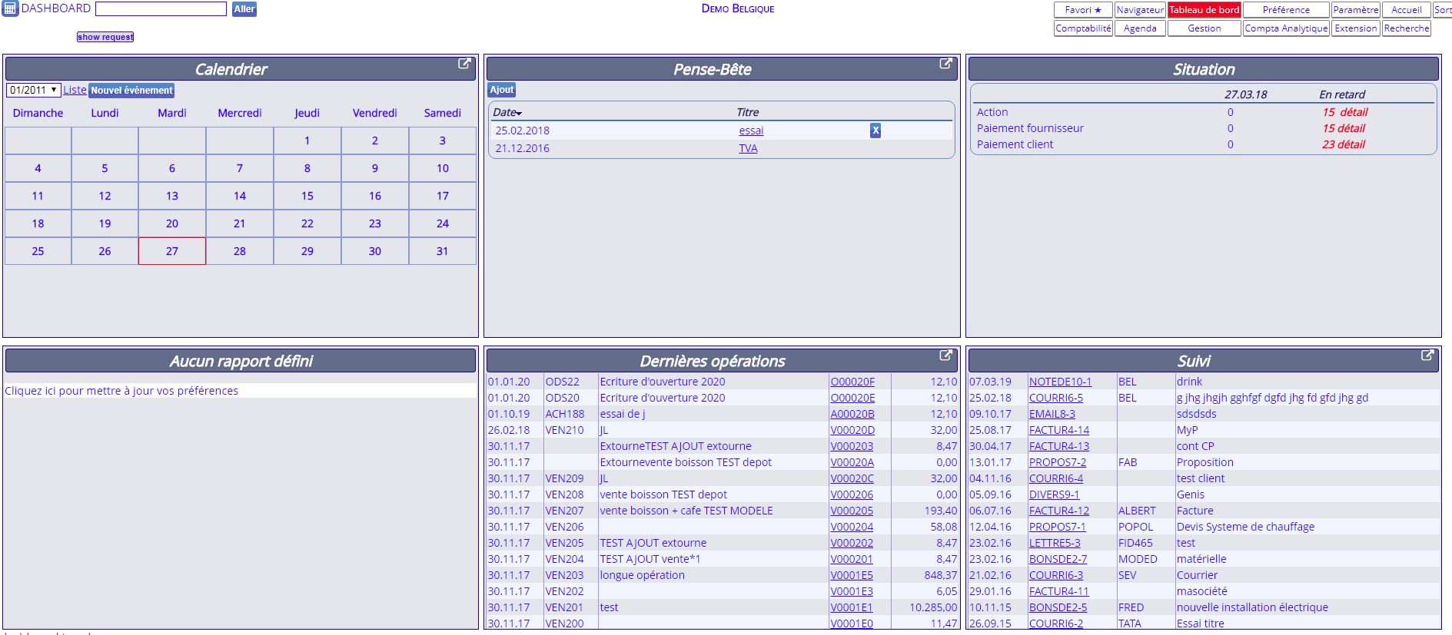Go to Compta Analytique menu

(1286, 28)
